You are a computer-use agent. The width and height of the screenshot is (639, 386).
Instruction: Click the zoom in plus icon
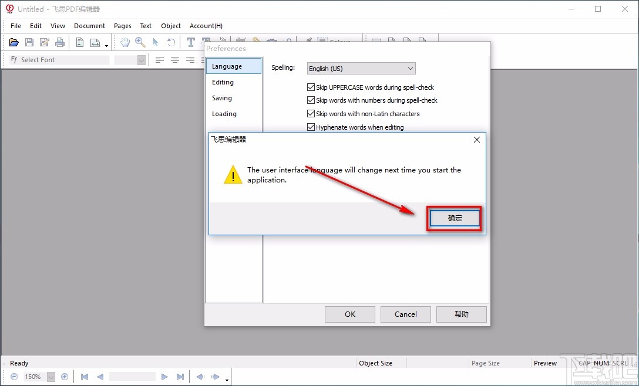click(65, 377)
